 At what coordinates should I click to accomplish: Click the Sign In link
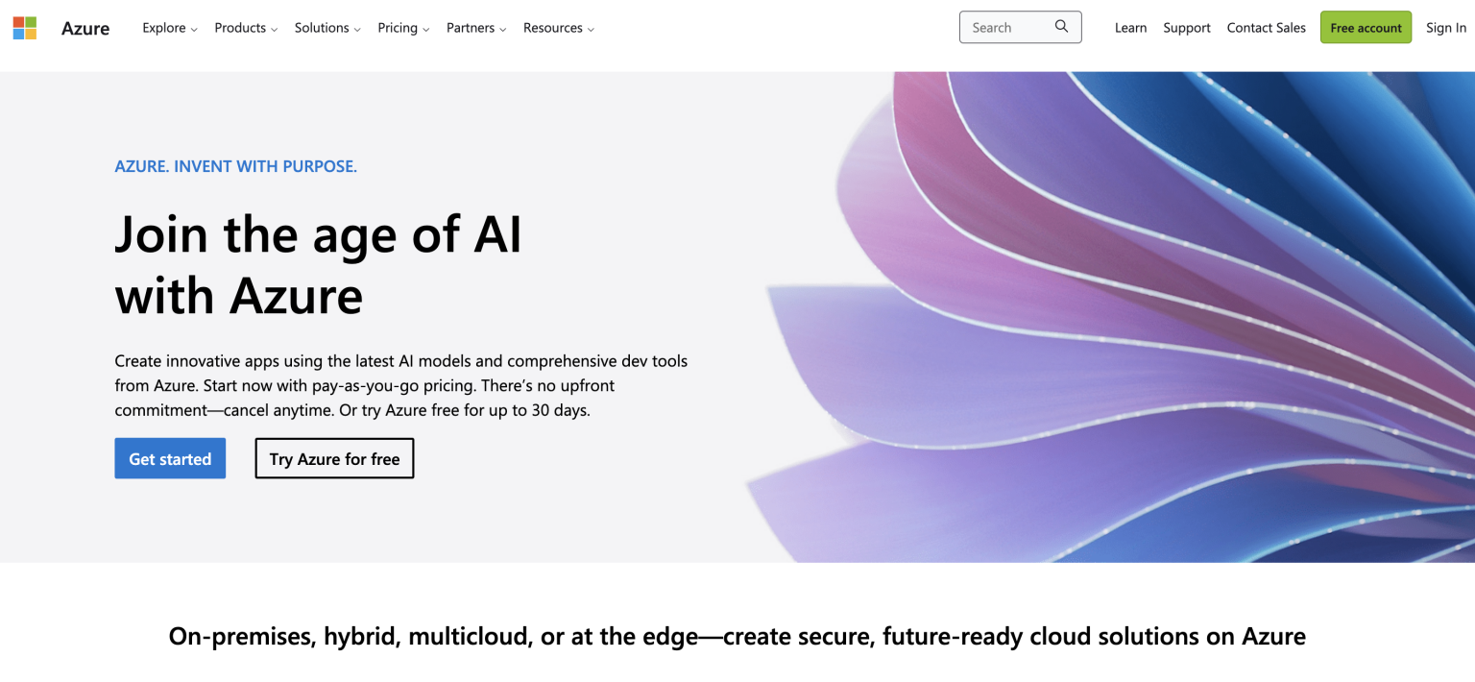1446,28
